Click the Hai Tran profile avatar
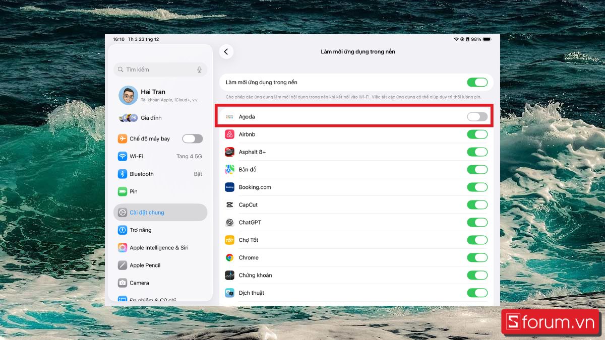Image resolution: width=605 pixels, height=340 pixels. point(128,95)
